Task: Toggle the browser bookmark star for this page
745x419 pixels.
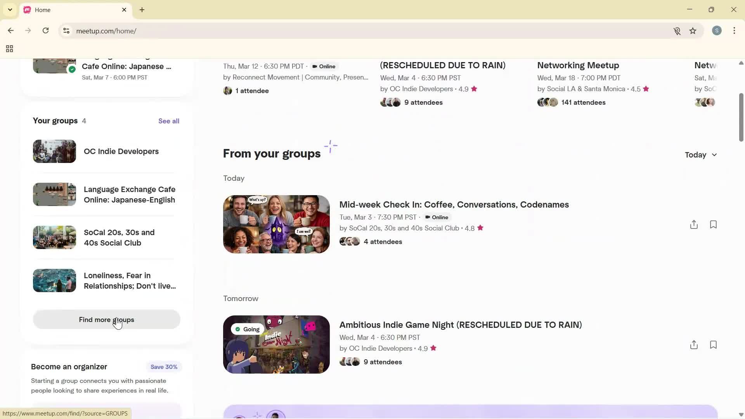Action: [x=693, y=31]
